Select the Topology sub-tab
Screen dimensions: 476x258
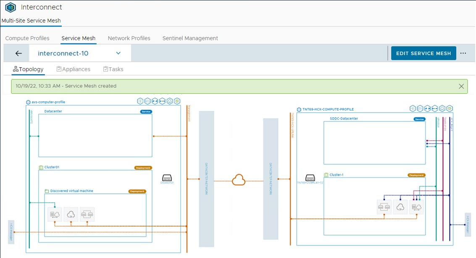28,69
